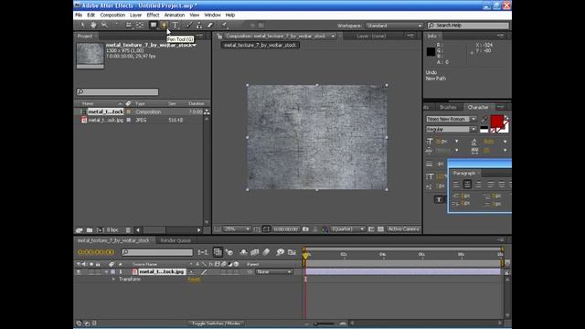Select the Unified Camera tool
Image resolution: width=585 pixels, height=329 pixels.
click(129, 25)
